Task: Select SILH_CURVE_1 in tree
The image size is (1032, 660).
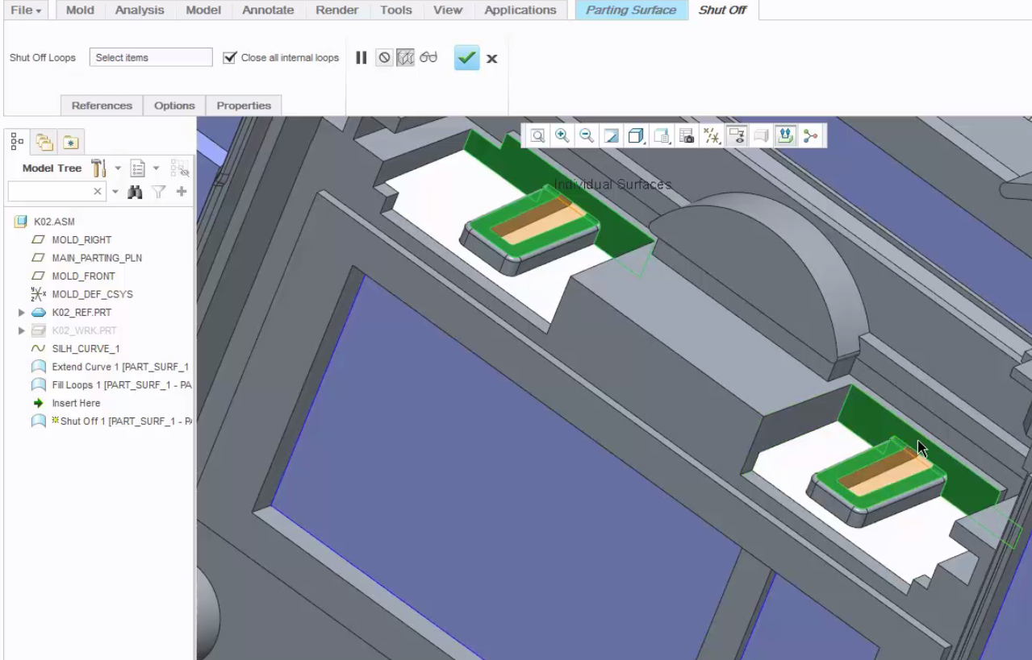Action: click(x=86, y=348)
